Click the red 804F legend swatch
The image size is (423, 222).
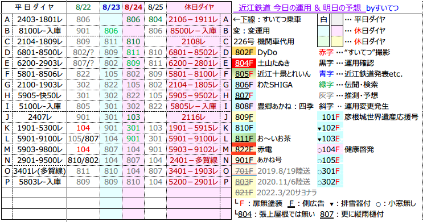[x=244, y=63]
